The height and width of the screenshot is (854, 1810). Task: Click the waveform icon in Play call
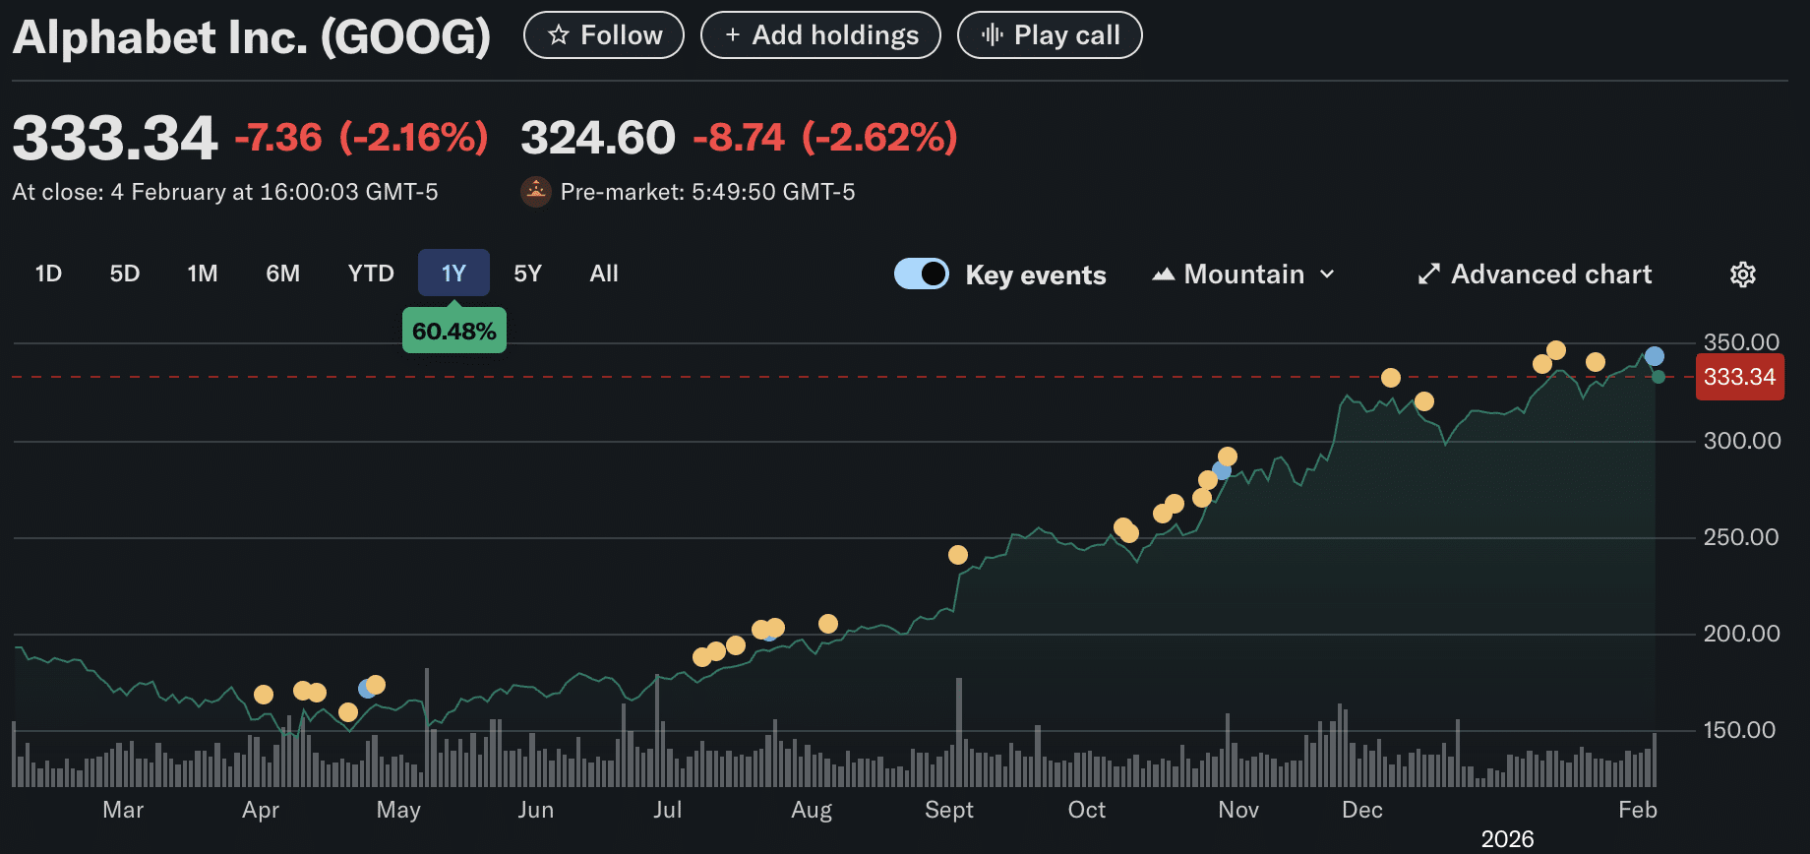pyautogui.click(x=993, y=35)
